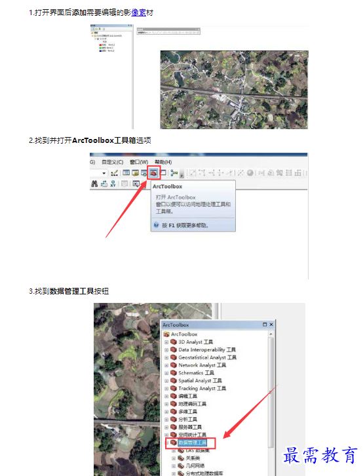Open the 自定义(C) menu
363x476 pixels.
point(112,162)
